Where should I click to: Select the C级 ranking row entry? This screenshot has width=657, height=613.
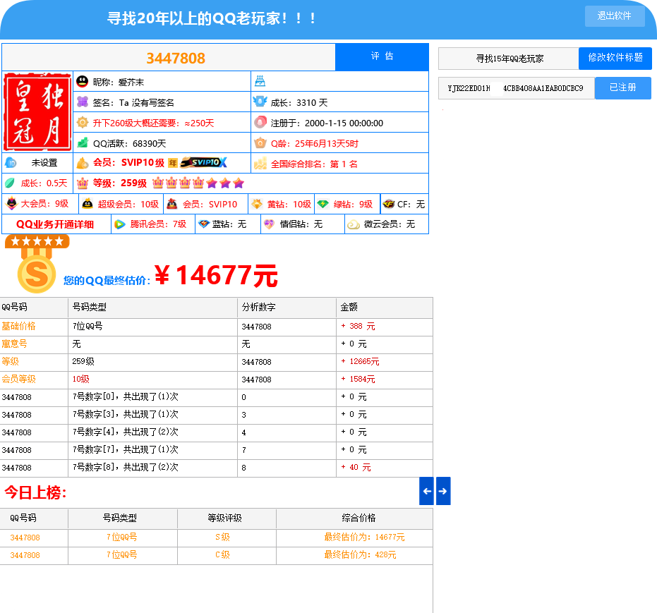[222, 554]
